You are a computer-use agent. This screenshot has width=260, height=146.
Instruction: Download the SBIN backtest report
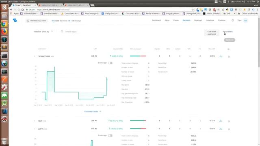[221, 121]
